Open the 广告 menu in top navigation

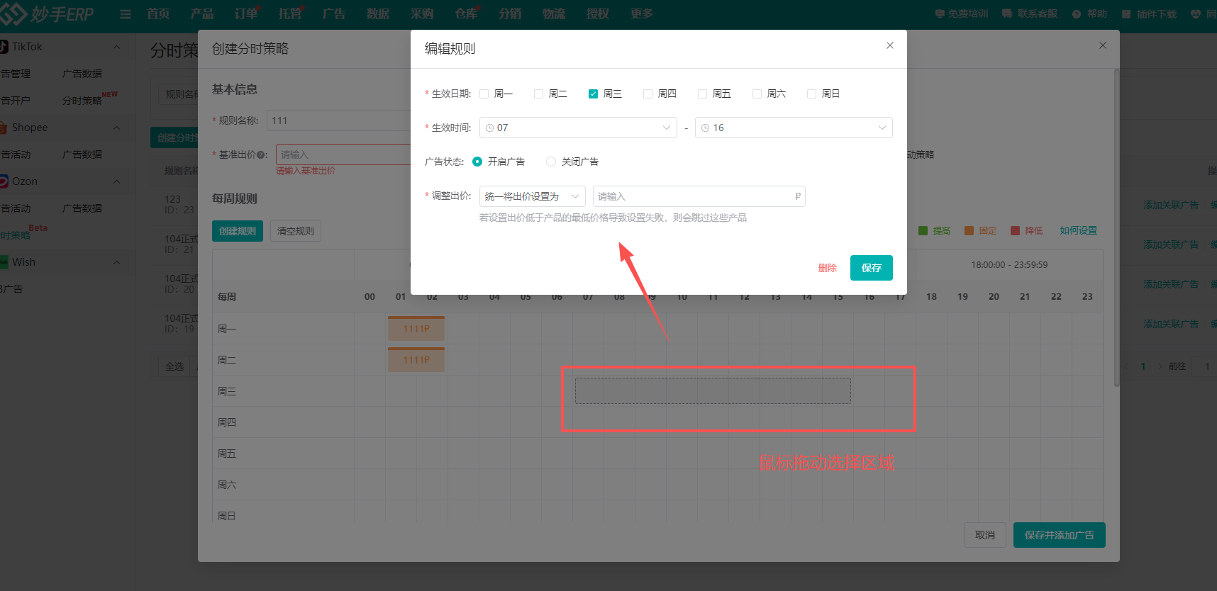coord(333,14)
